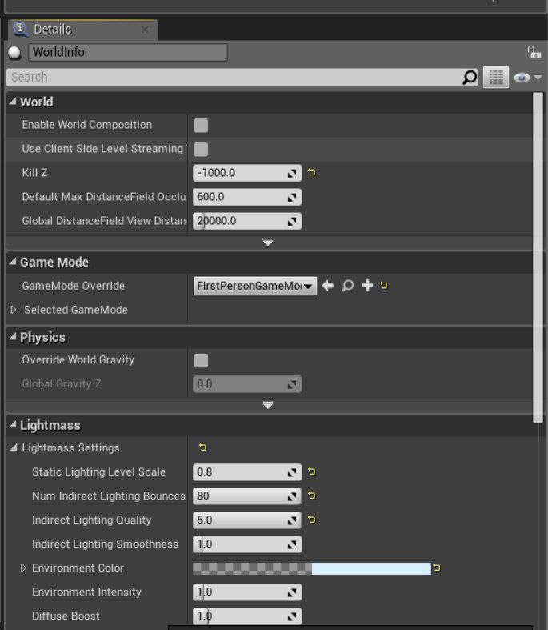
Task: Click the search magnifier icon
Action: pos(470,77)
